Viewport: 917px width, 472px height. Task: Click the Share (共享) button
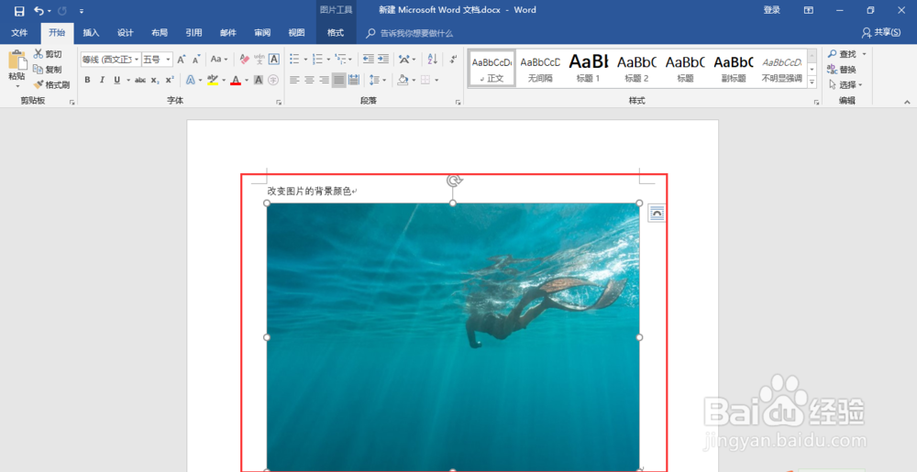click(881, 33)
